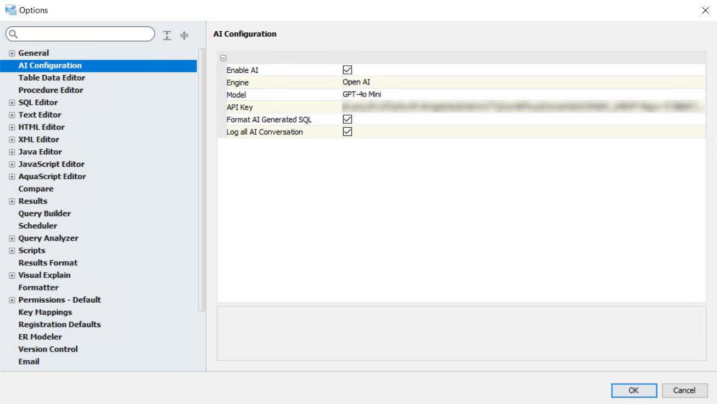Toggle Format AI Generated SQL checkbox
717x404 pixels.
coord(347,119)
